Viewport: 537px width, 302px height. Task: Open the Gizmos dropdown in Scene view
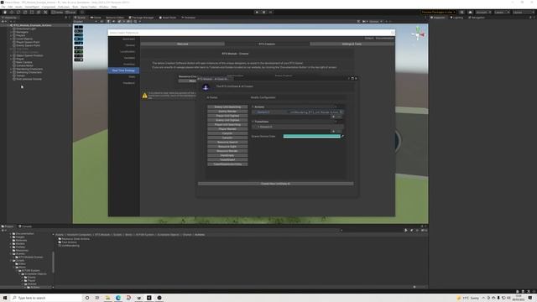click(375, 22)
